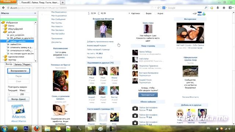Image resolution: width=235 pixels, height=132 pixels.
Task: Open the bookmarks menu toolbar button
Action: [x=231, y=8]
